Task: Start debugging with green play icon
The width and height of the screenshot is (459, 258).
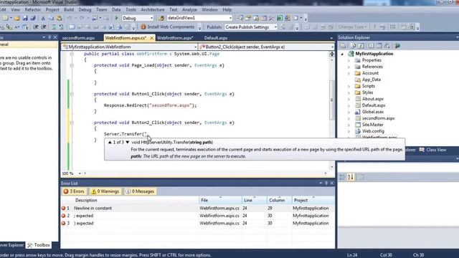Action: click(x=116, y=18)
